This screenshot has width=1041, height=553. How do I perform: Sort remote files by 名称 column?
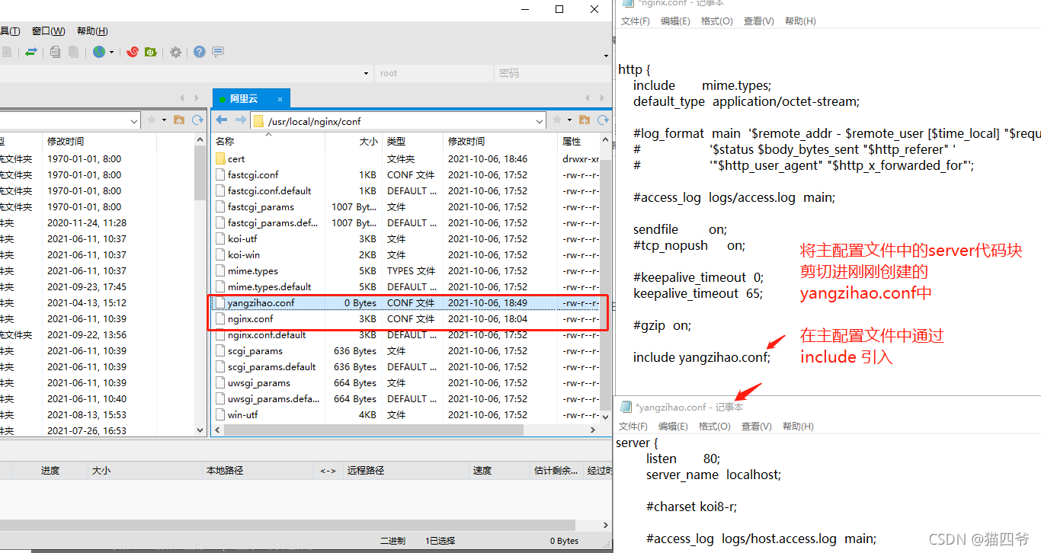(269, 142)
